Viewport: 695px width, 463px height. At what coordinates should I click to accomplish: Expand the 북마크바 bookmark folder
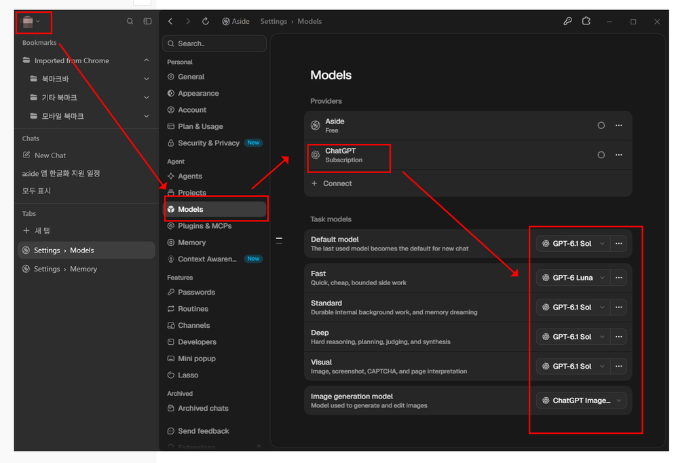pos(147,79)
